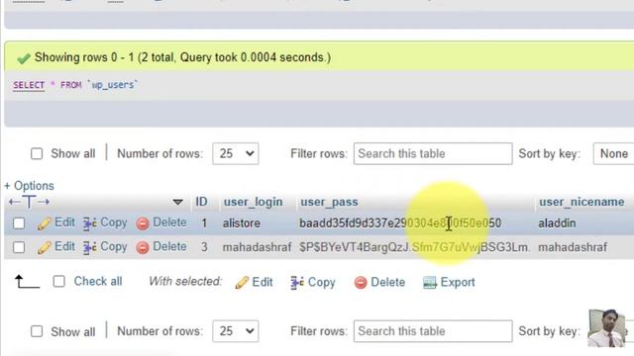Click Edit link for mahadashraf row

click(x=64, y=246)
